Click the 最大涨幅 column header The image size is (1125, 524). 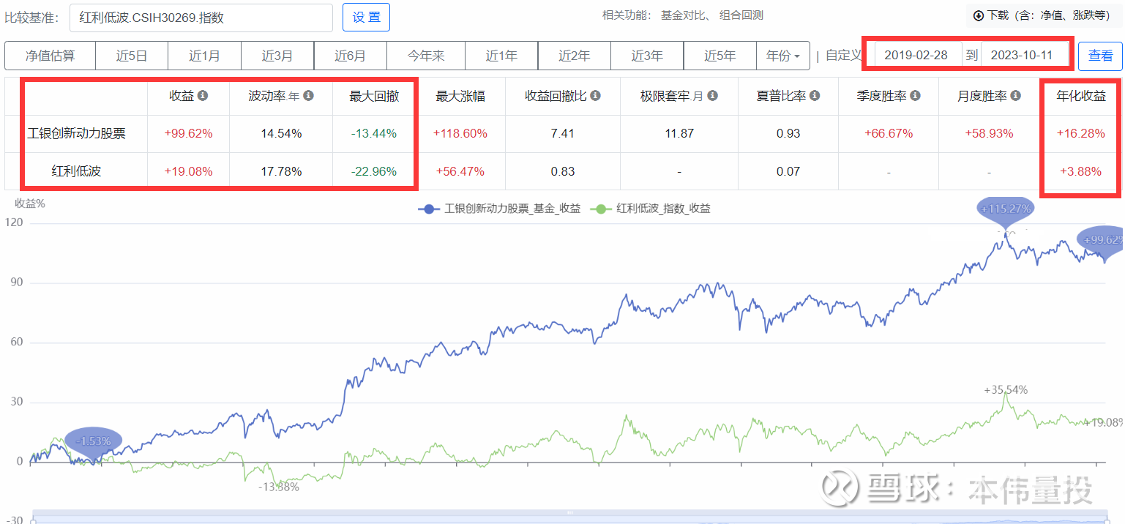(x=460, y=96)
